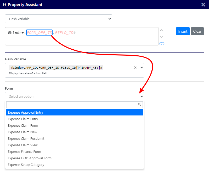This screenshot has height=192, width=209.
Task: Click the search magnifier icon in Form list
Action: click(140, 104)
